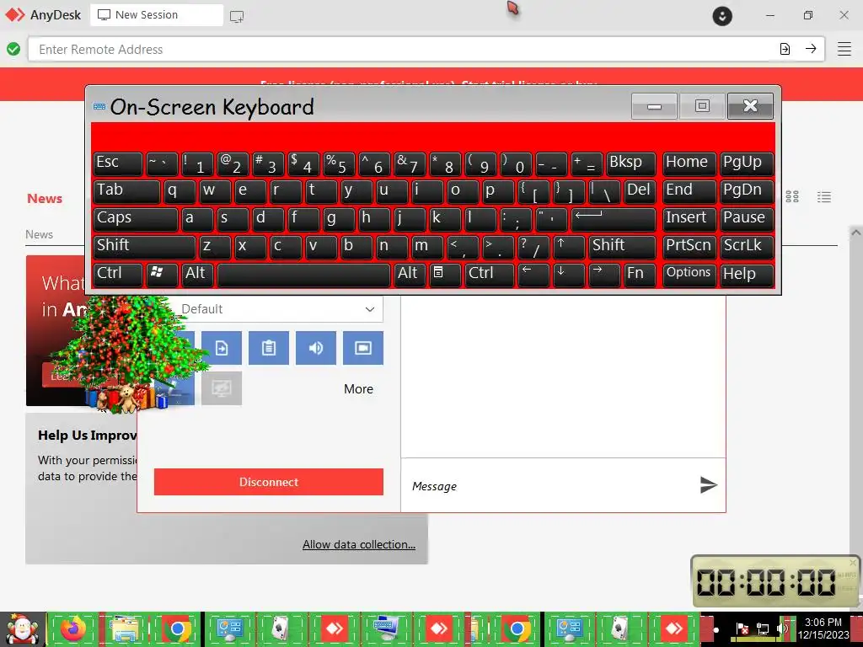Screen dimensions: 863x647
Task: Click the context menu key on On-Screen Keyboard
Action: point(443,274)
